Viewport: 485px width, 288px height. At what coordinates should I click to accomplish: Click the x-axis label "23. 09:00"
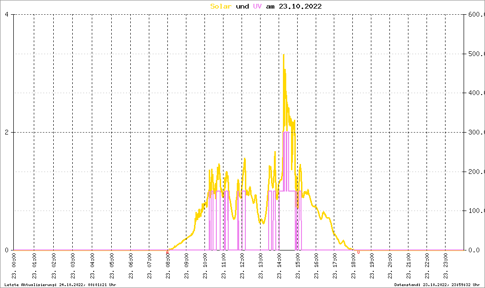coord(186,266)
